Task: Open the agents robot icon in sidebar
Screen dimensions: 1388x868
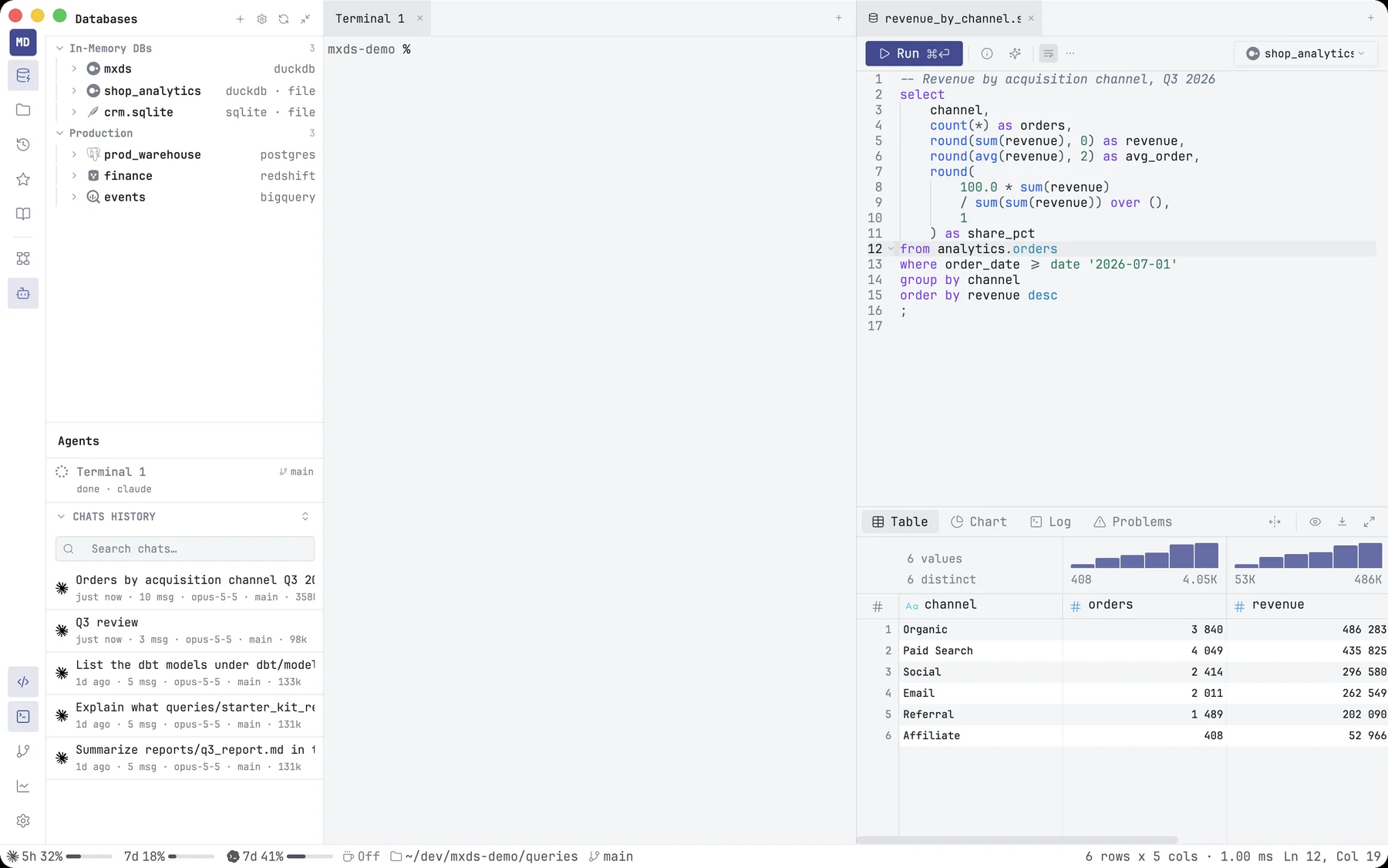Action: click(x=23, y=293)
